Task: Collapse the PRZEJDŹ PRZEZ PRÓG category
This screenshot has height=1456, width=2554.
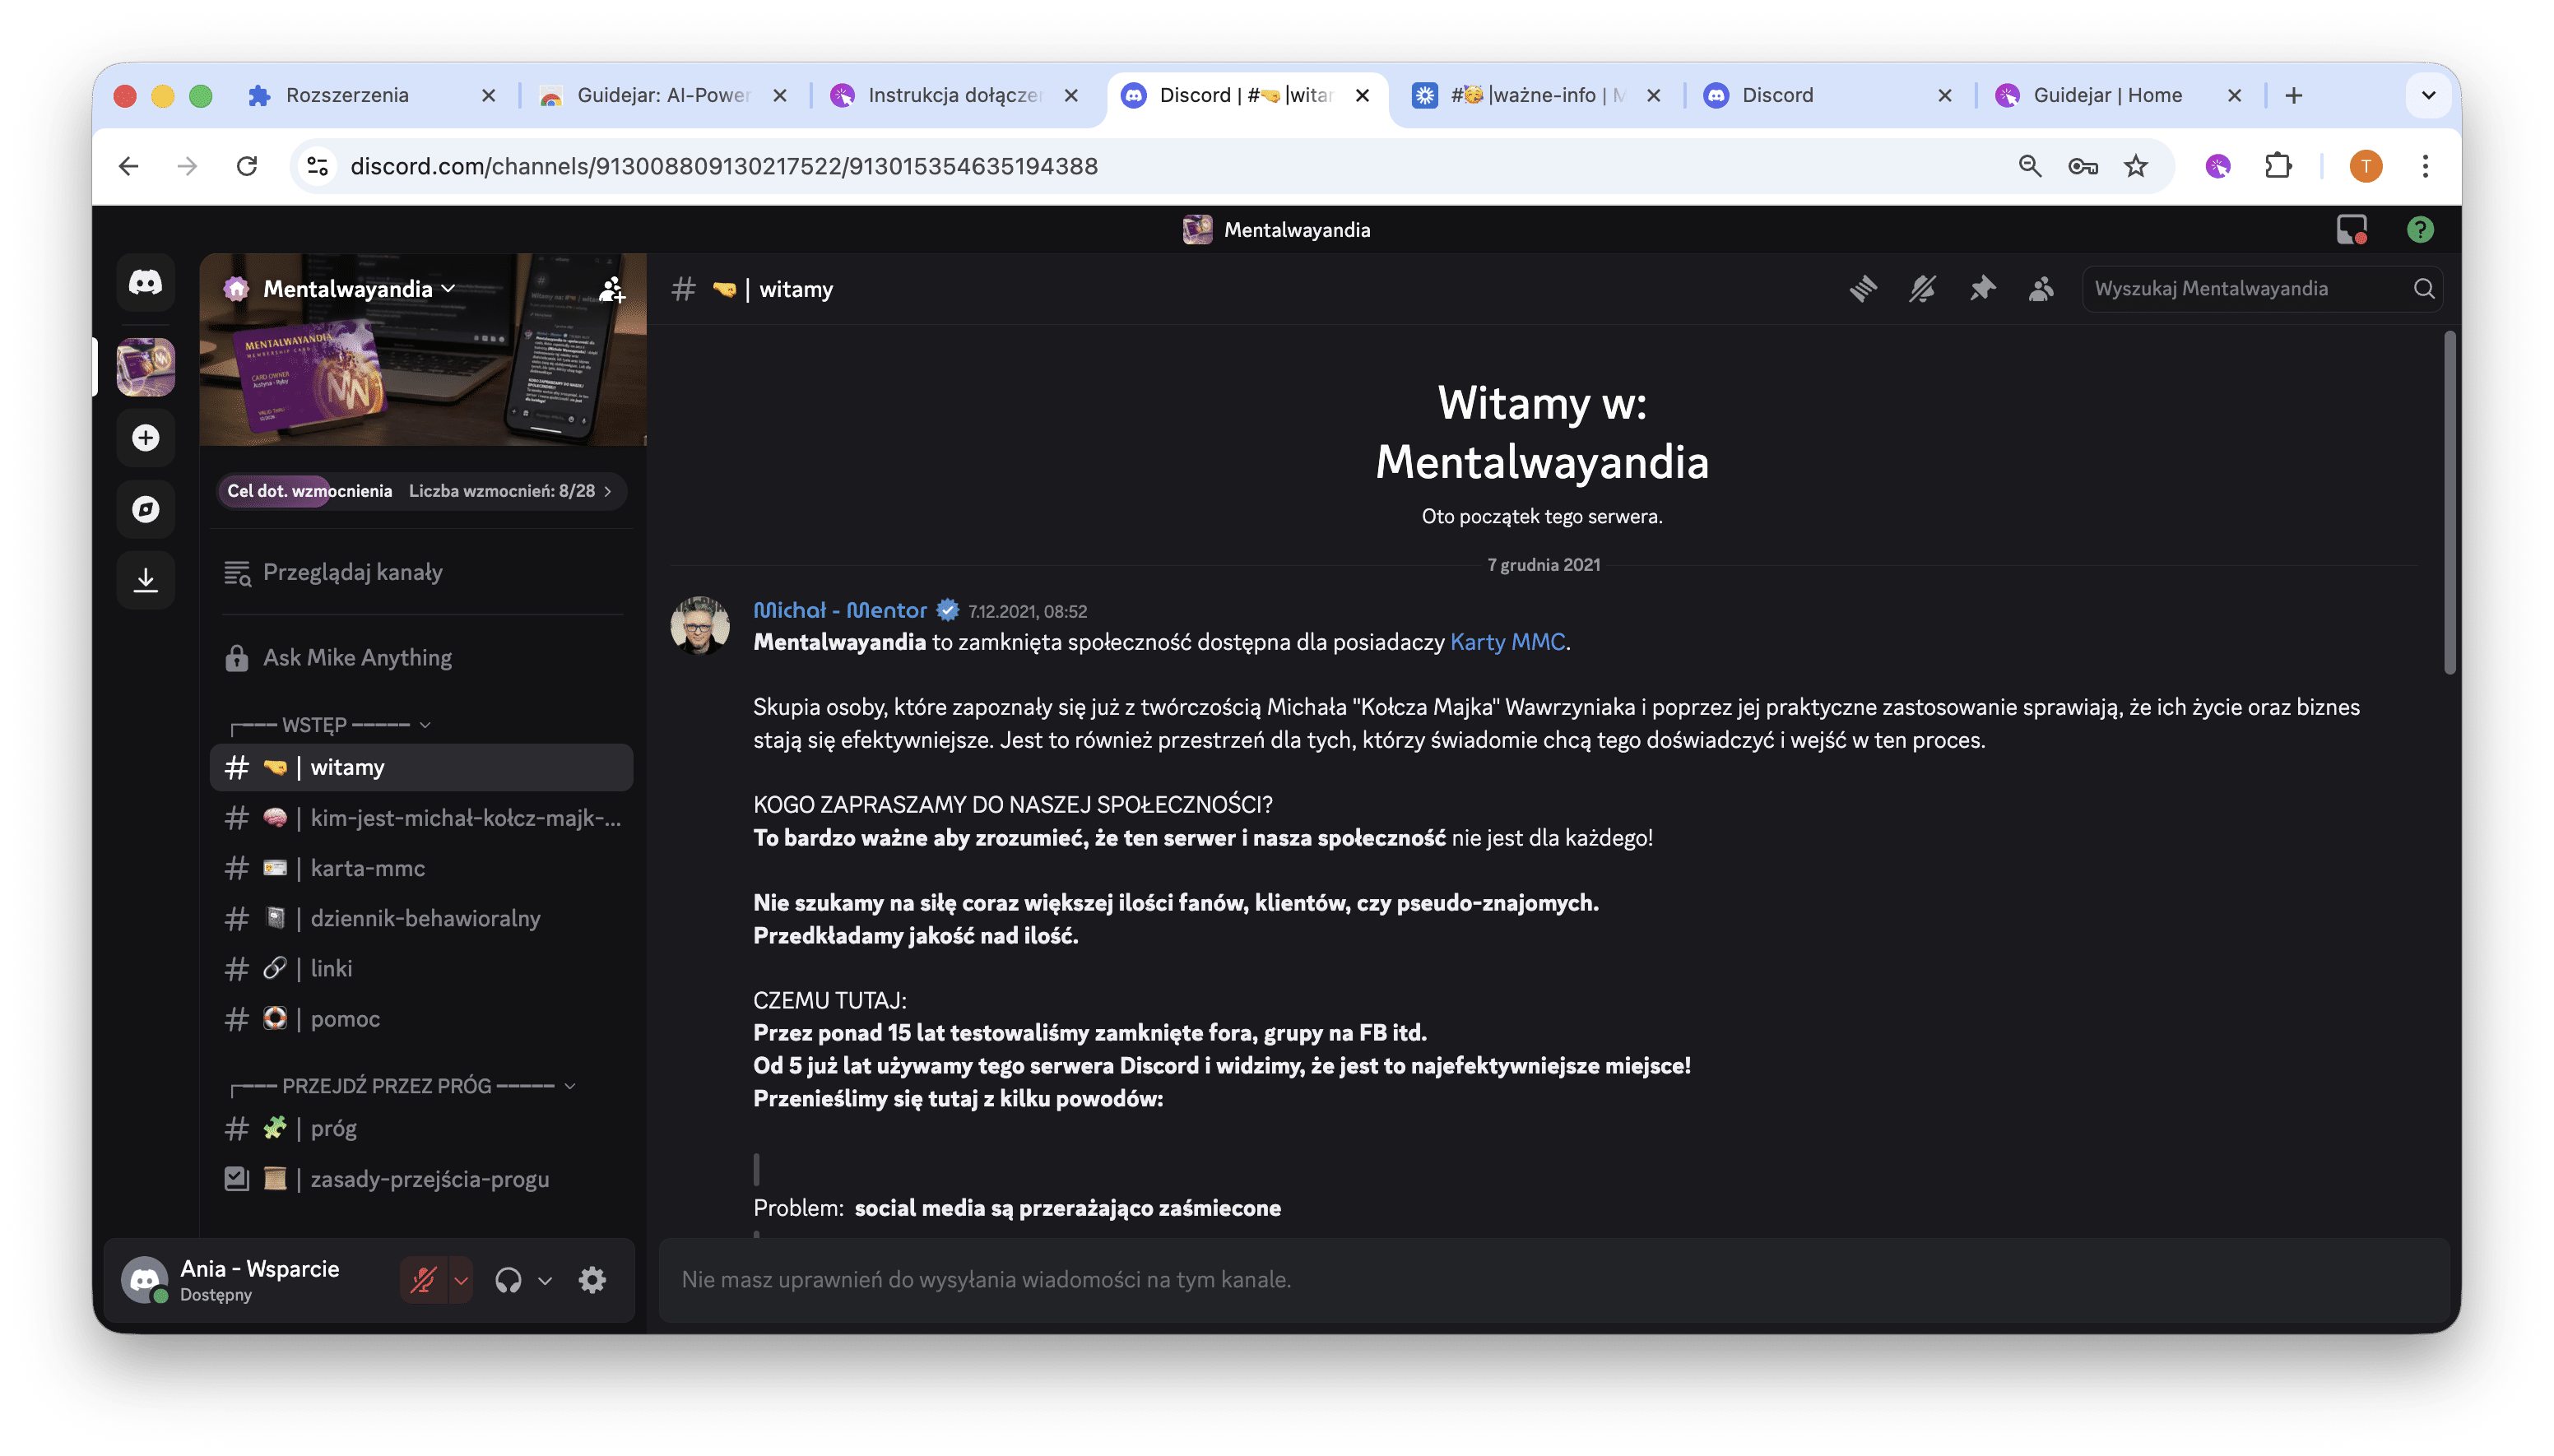Action: 402,1086
